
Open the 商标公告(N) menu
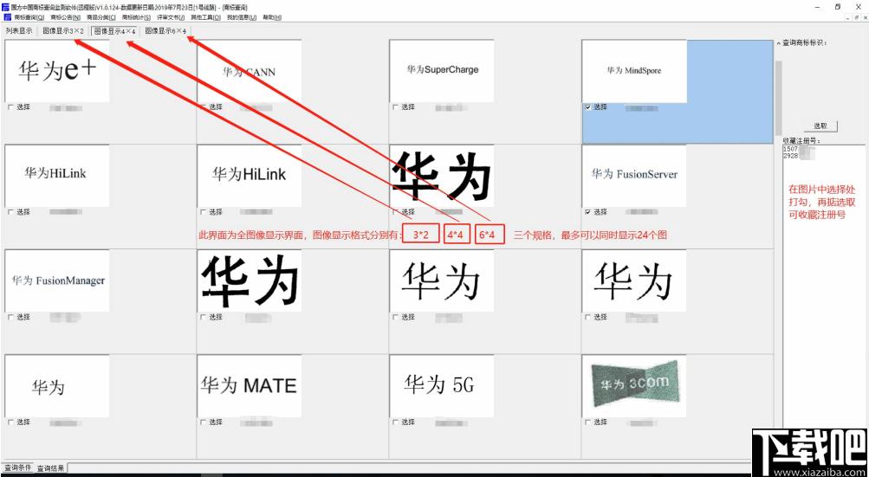coord(65,17)
